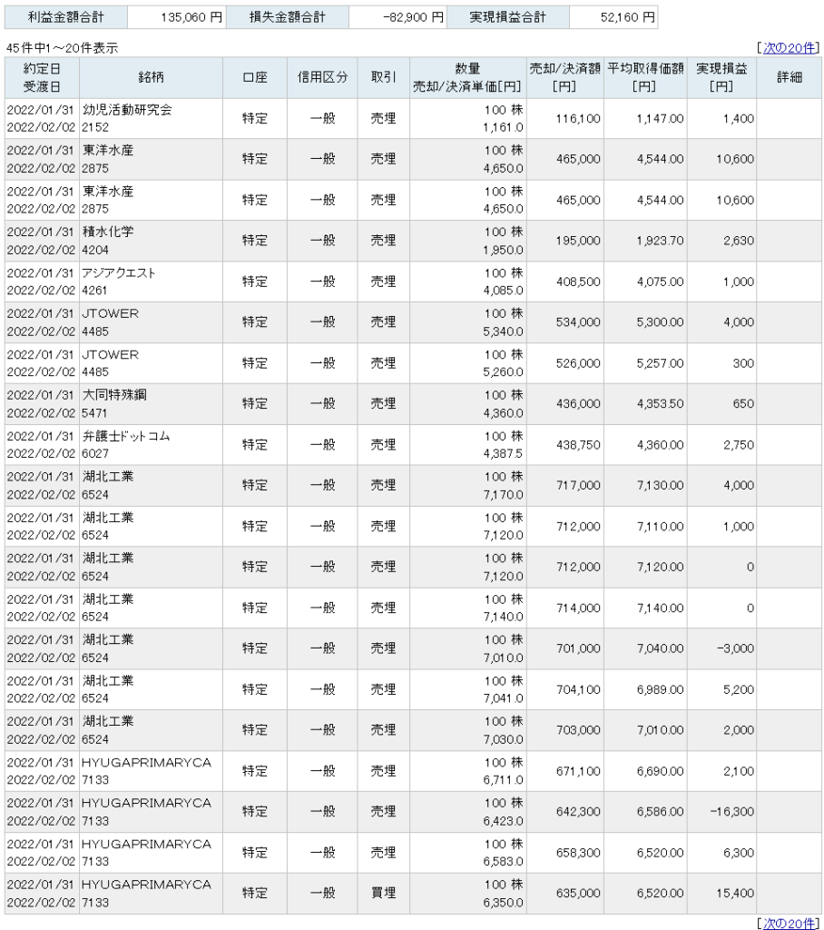Select the stock name 弁護士ドットコム

[x=125, y=436]
